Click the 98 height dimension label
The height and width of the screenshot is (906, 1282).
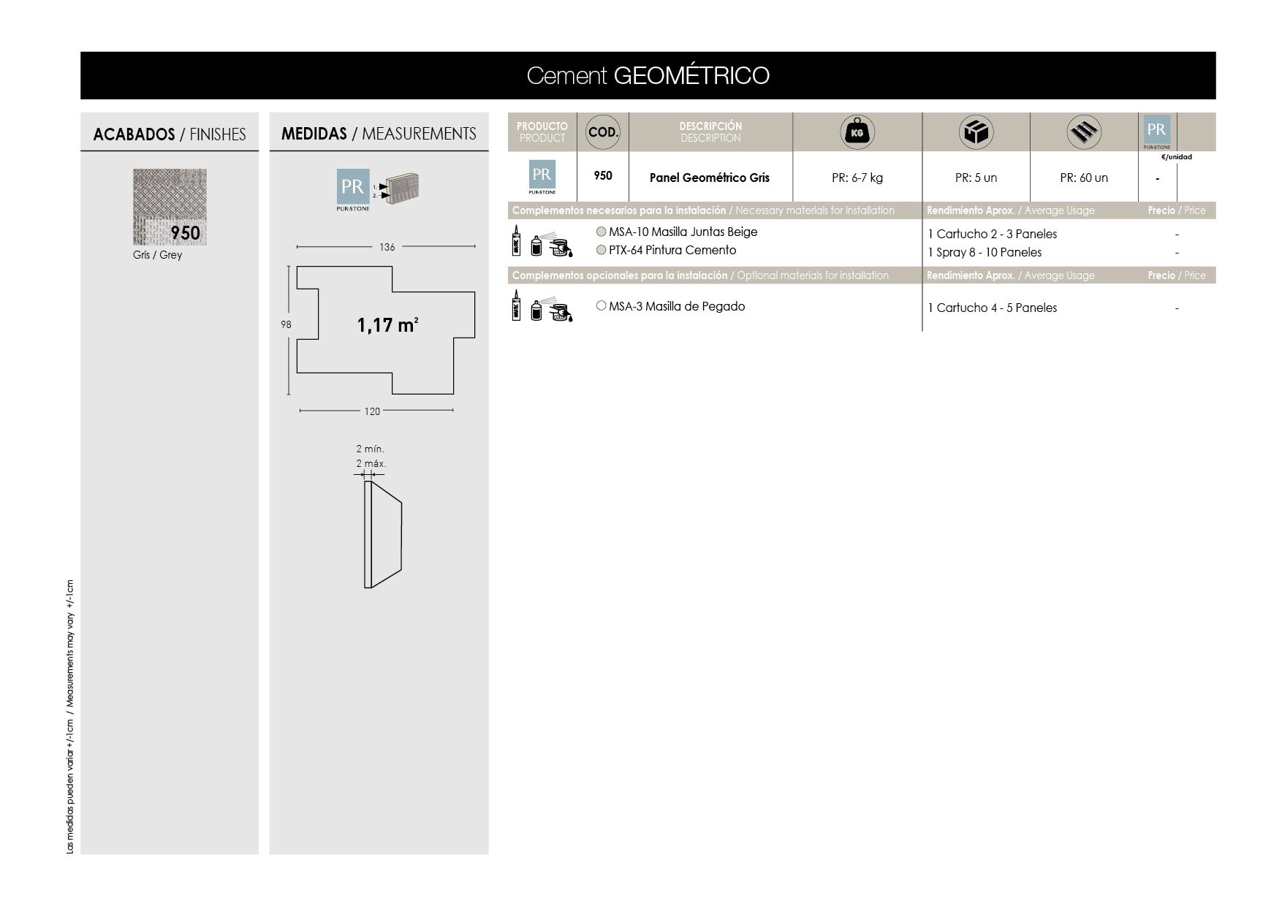coord(286,324)
